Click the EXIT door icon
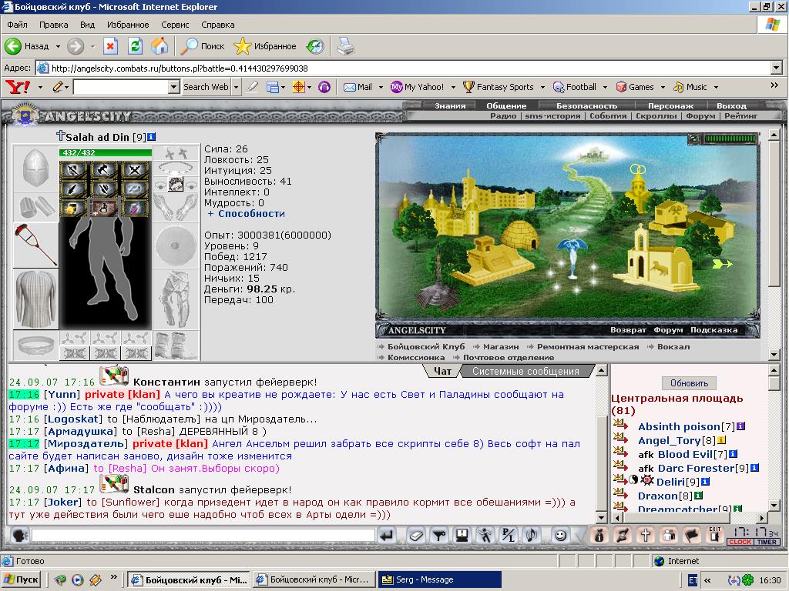789x591 pixels. click(714, 535)
